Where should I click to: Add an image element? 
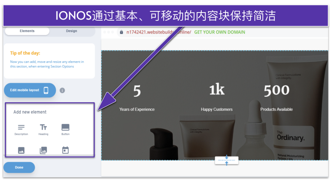pos(21,150)
